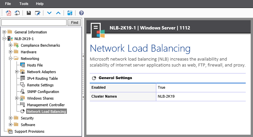
Task: Click the blue up arrow navigation icon
Action: click(x=58, y=13)
